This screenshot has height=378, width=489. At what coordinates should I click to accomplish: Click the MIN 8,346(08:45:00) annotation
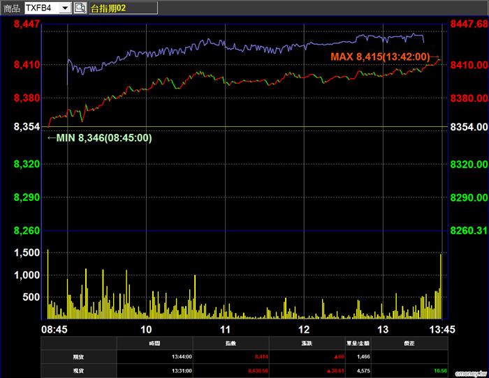pos(104,137)
